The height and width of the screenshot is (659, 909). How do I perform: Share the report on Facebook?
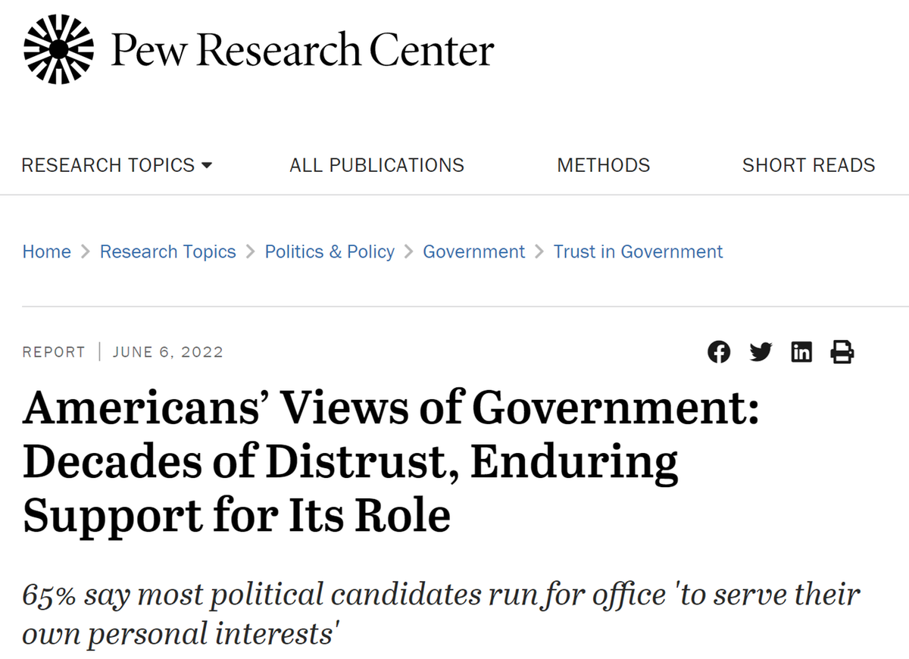(x=719, y=352)
